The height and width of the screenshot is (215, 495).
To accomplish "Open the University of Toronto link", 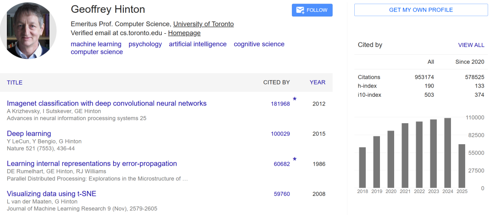I will click(x=203, y=24).
